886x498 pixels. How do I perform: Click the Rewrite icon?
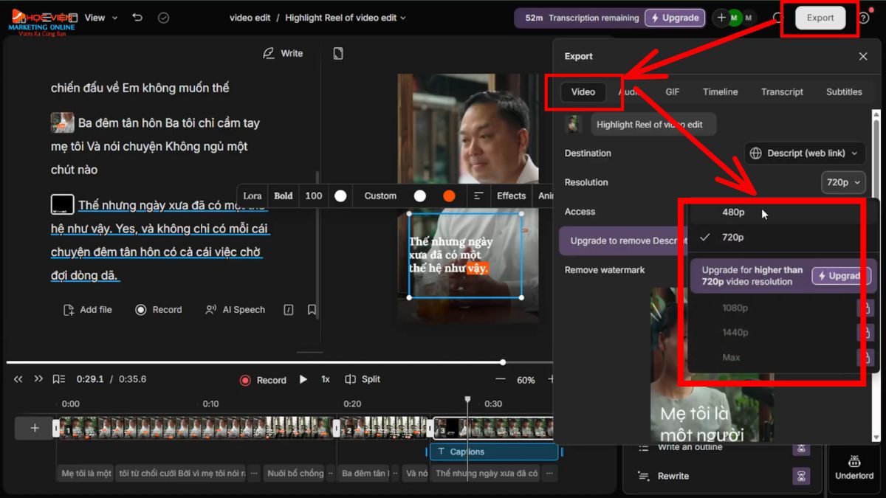pyautogui.click(x=643, y=476)
